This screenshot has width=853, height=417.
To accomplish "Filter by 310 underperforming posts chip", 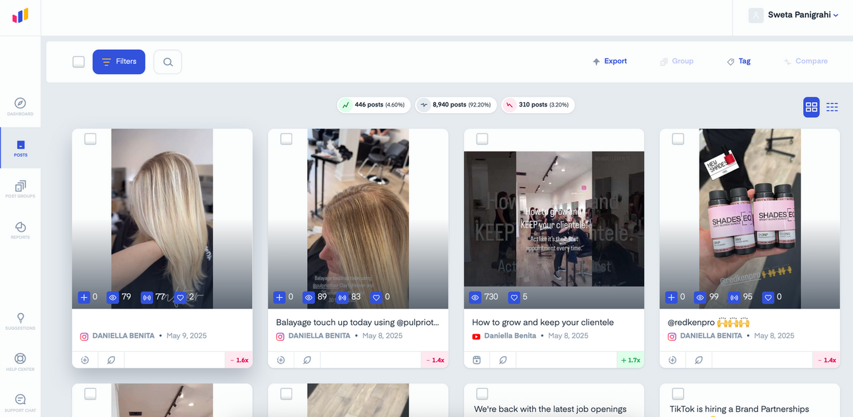I will click(537, 105).
